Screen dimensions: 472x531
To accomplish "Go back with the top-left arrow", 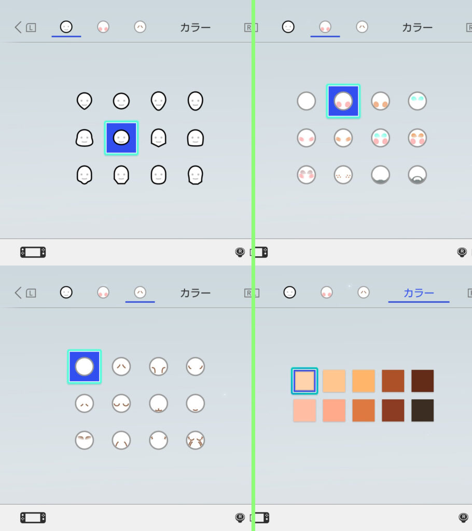I will (x=18, y=27).
